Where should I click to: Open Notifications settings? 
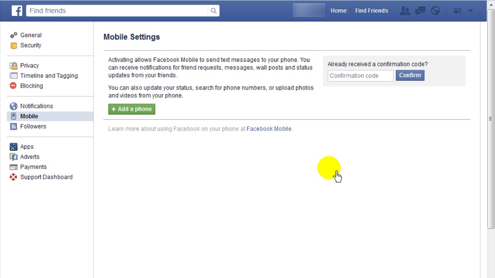(36, 106)
